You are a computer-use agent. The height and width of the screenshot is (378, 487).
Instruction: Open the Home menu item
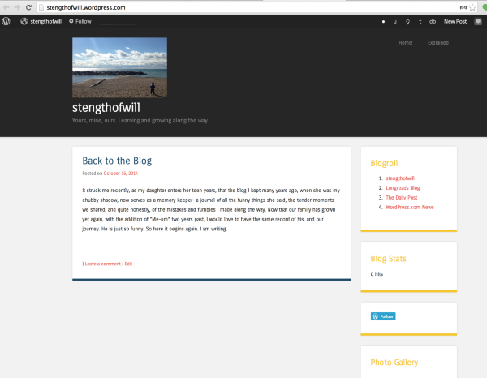coord(405,42)
